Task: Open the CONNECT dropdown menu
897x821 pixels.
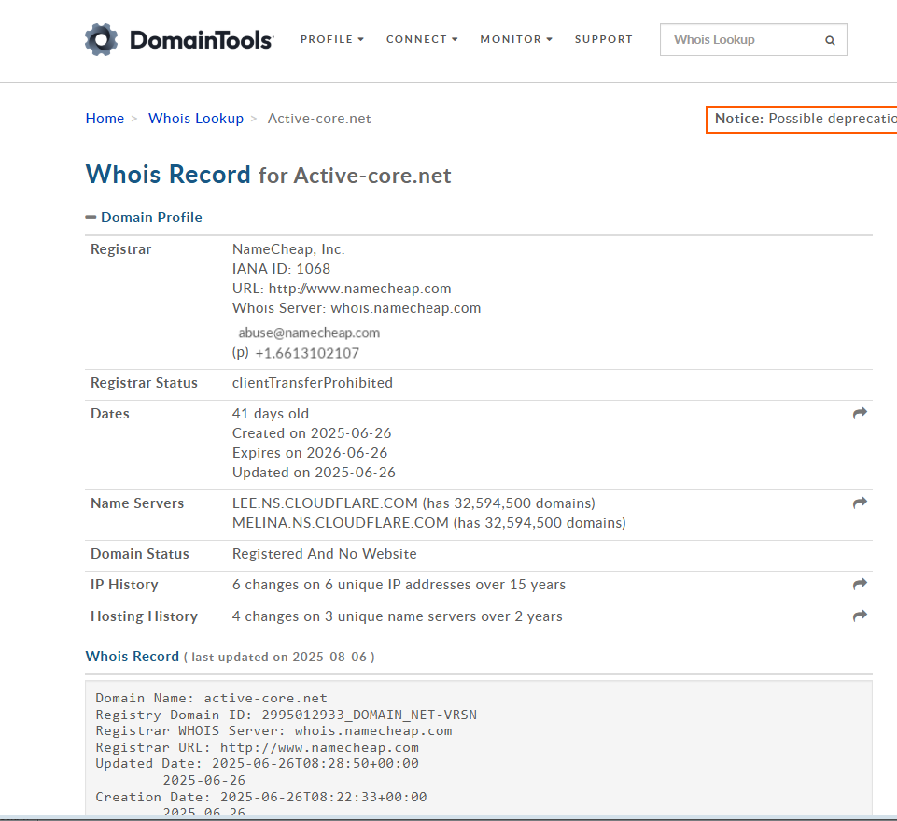Action: click(x=422, y=39)
